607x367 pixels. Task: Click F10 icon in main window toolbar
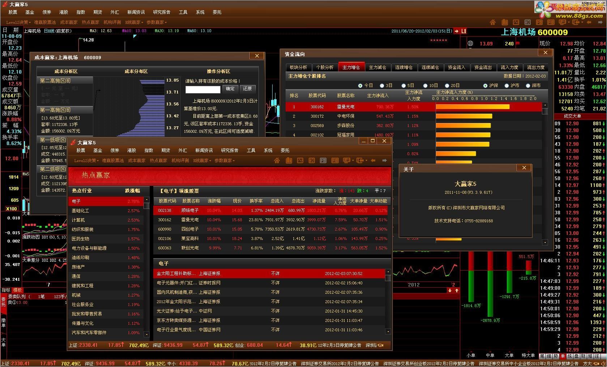551,22
